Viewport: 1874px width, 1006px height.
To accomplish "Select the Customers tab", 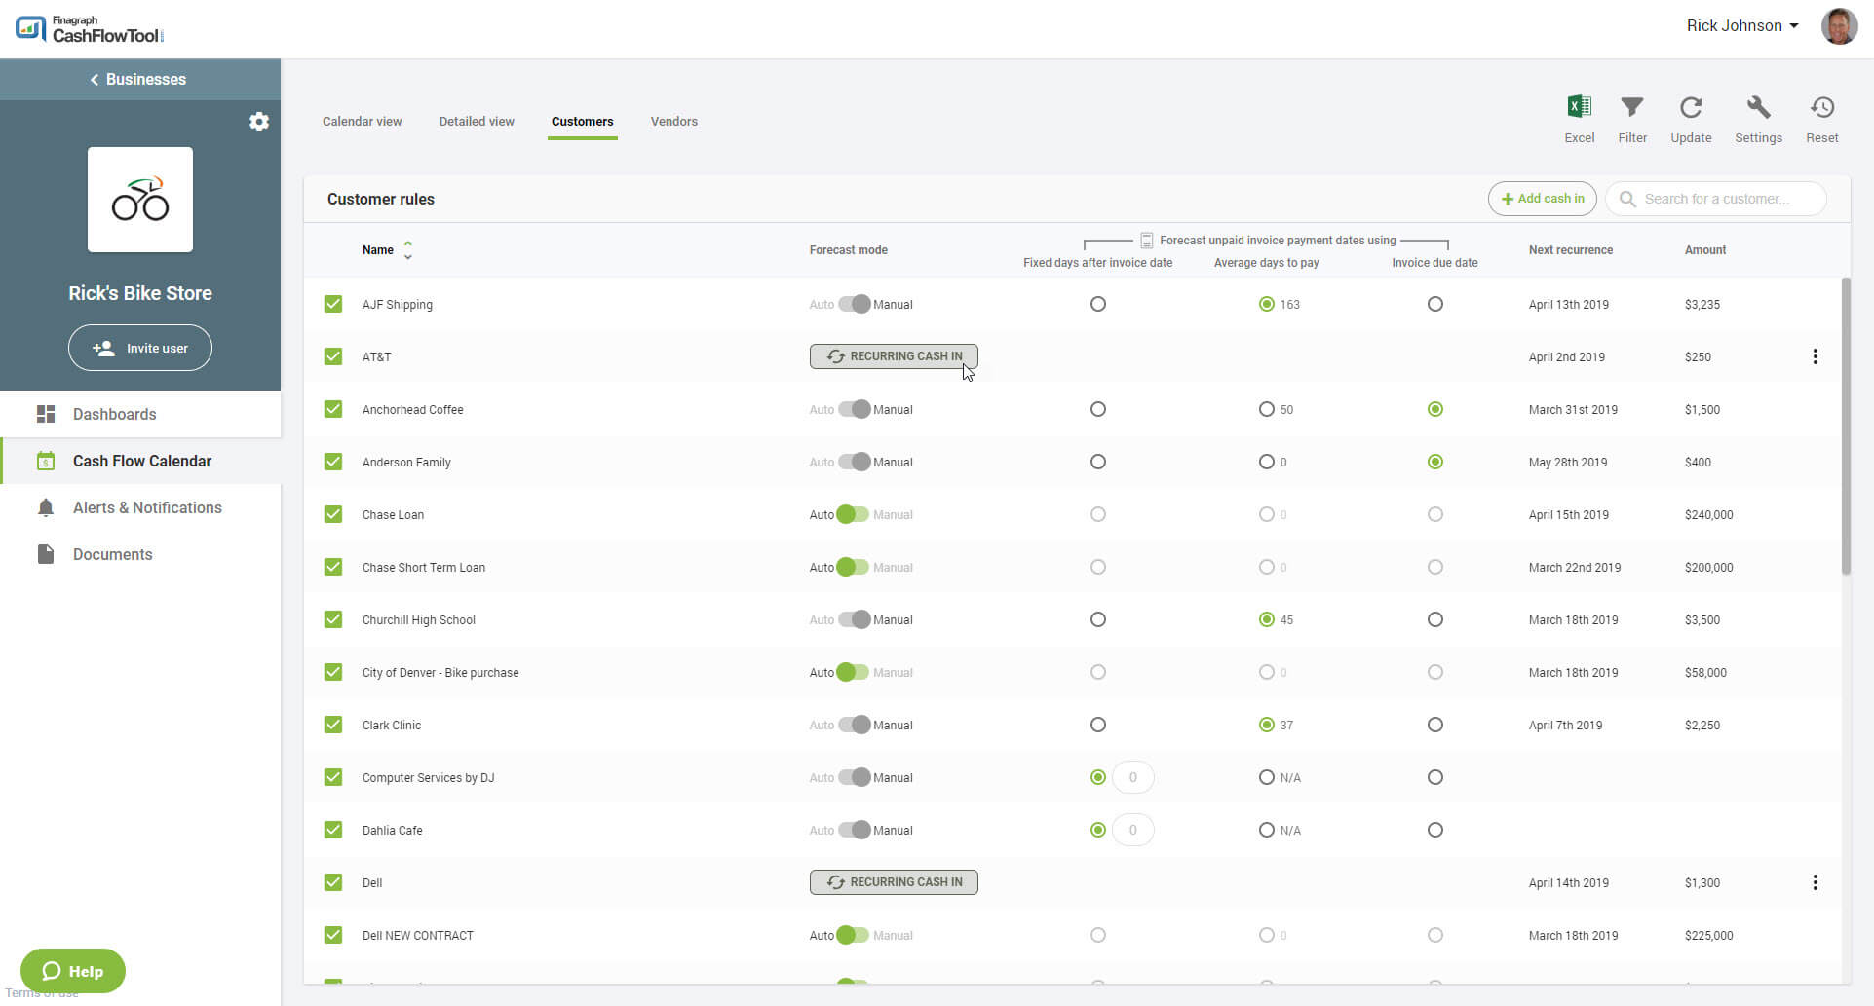I will [582, 122].
